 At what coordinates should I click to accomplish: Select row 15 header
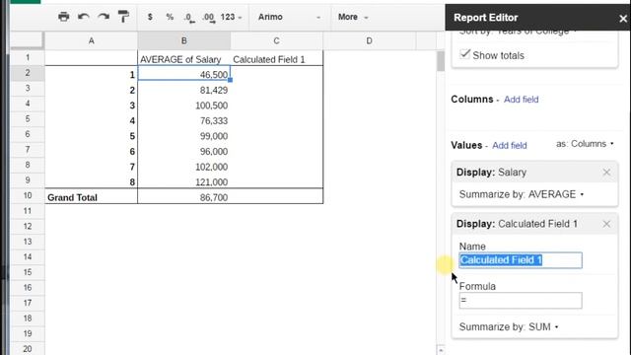tap(28, 272)
